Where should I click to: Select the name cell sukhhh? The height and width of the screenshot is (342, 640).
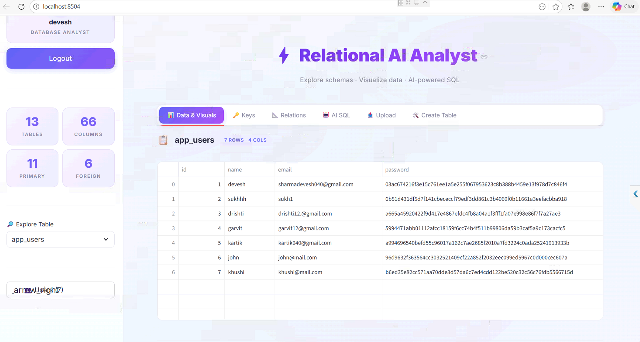[x=250, y=199]
